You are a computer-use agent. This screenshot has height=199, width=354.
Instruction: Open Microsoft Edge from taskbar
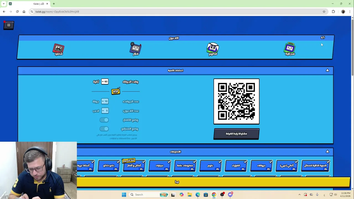coord(198,195)
